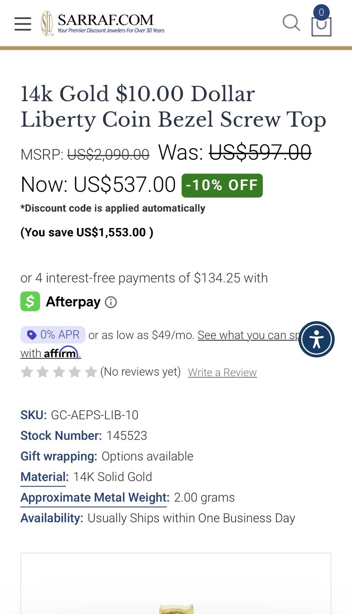Open the hamburger navigation menu
This screenshot has width=352, height=614.
23,24
